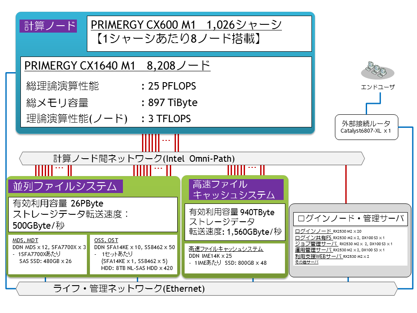Select the 利用支援WEBサーバ row
Viewport: 417px width, 313px height.
coord(332,256)
